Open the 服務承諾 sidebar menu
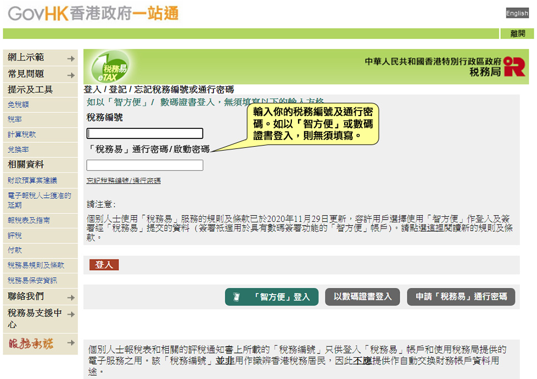This screenshot has height=379, width=537. 41,344
